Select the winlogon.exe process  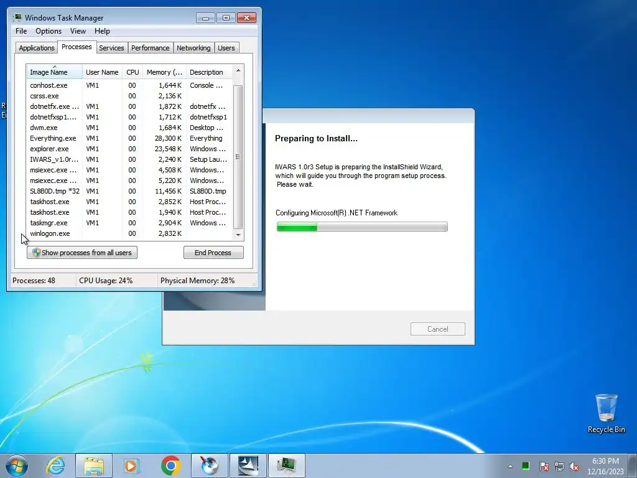click(x=129, y=233)
